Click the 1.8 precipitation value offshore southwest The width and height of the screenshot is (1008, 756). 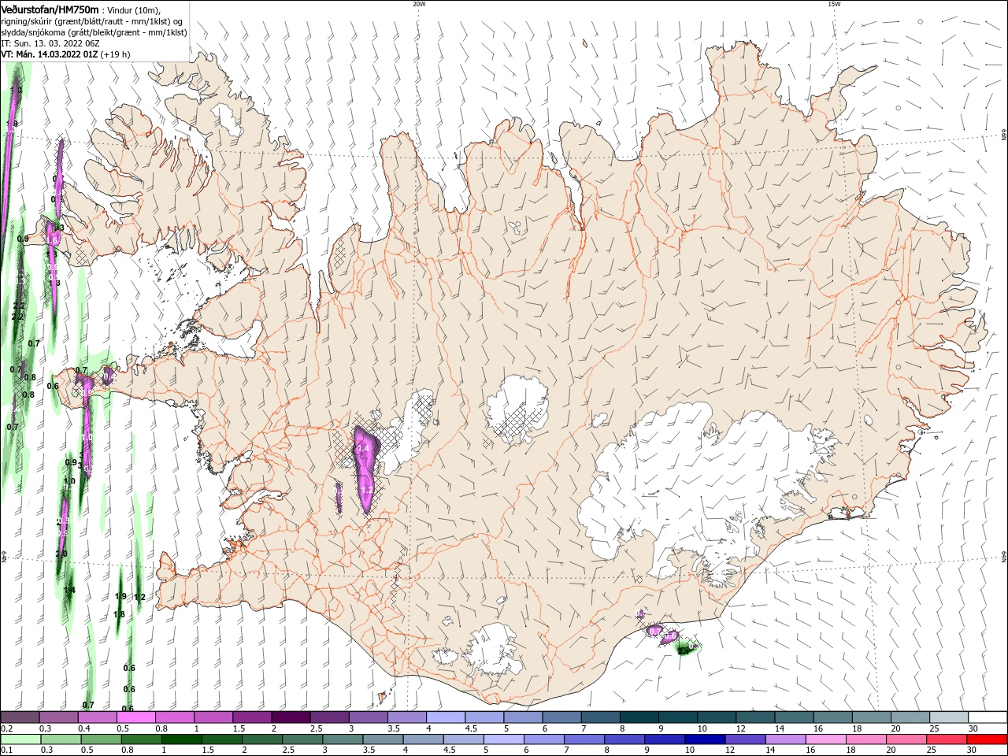pos(119,614)
